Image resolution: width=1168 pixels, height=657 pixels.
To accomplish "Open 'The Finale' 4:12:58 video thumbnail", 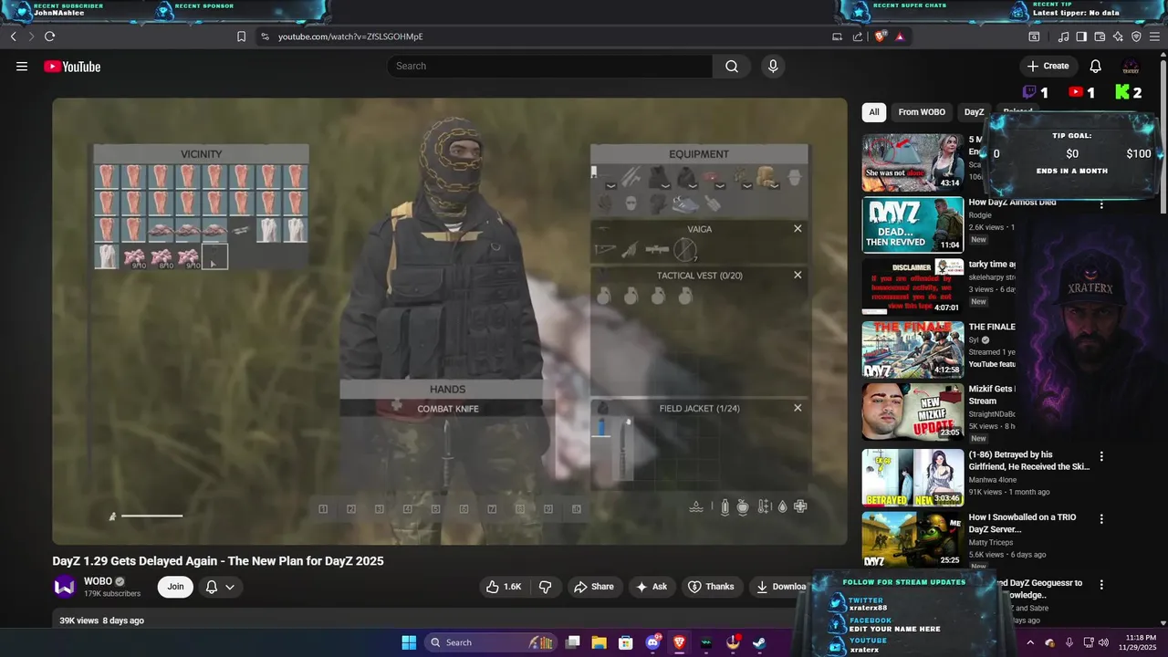I will click(x=912, y=349).
